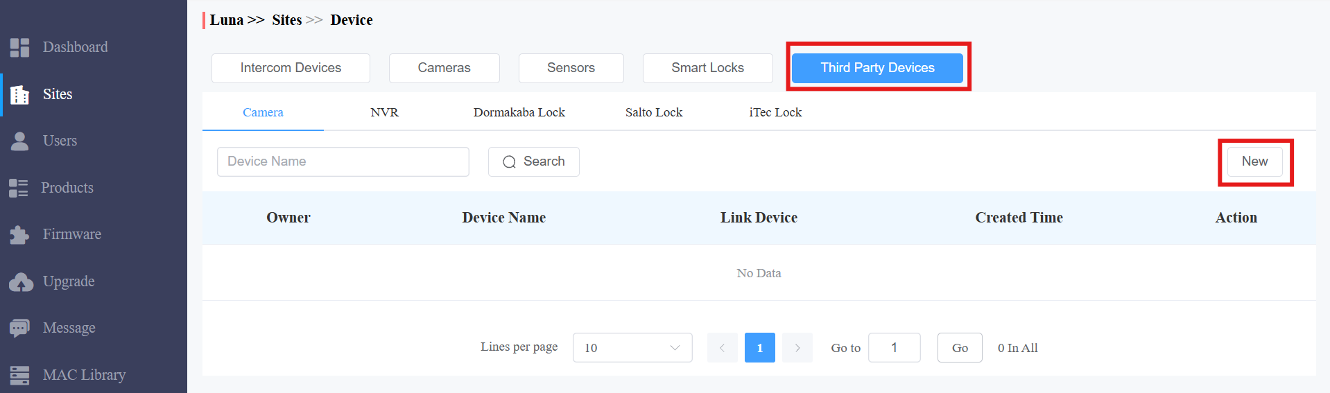Click the Search button

(x=534, y=161)
